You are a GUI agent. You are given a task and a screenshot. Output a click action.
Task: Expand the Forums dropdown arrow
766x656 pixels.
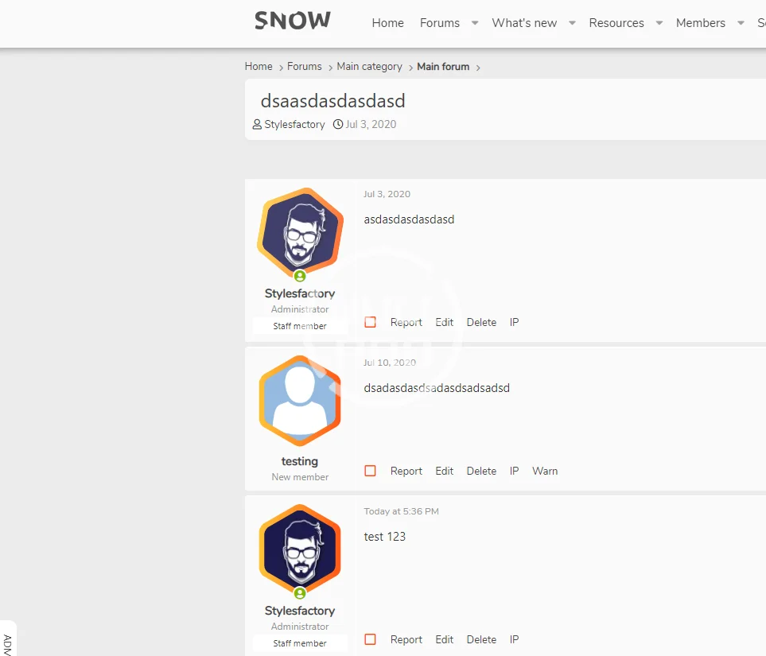475,23
